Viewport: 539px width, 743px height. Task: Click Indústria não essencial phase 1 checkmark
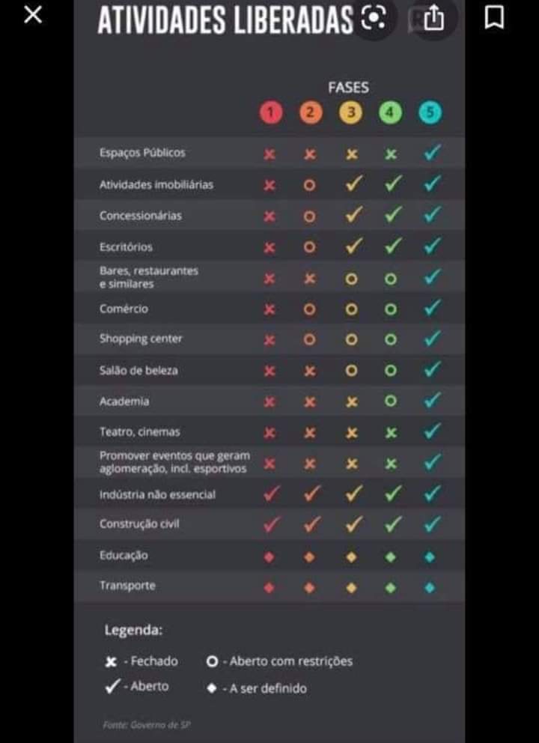[272, 494]
